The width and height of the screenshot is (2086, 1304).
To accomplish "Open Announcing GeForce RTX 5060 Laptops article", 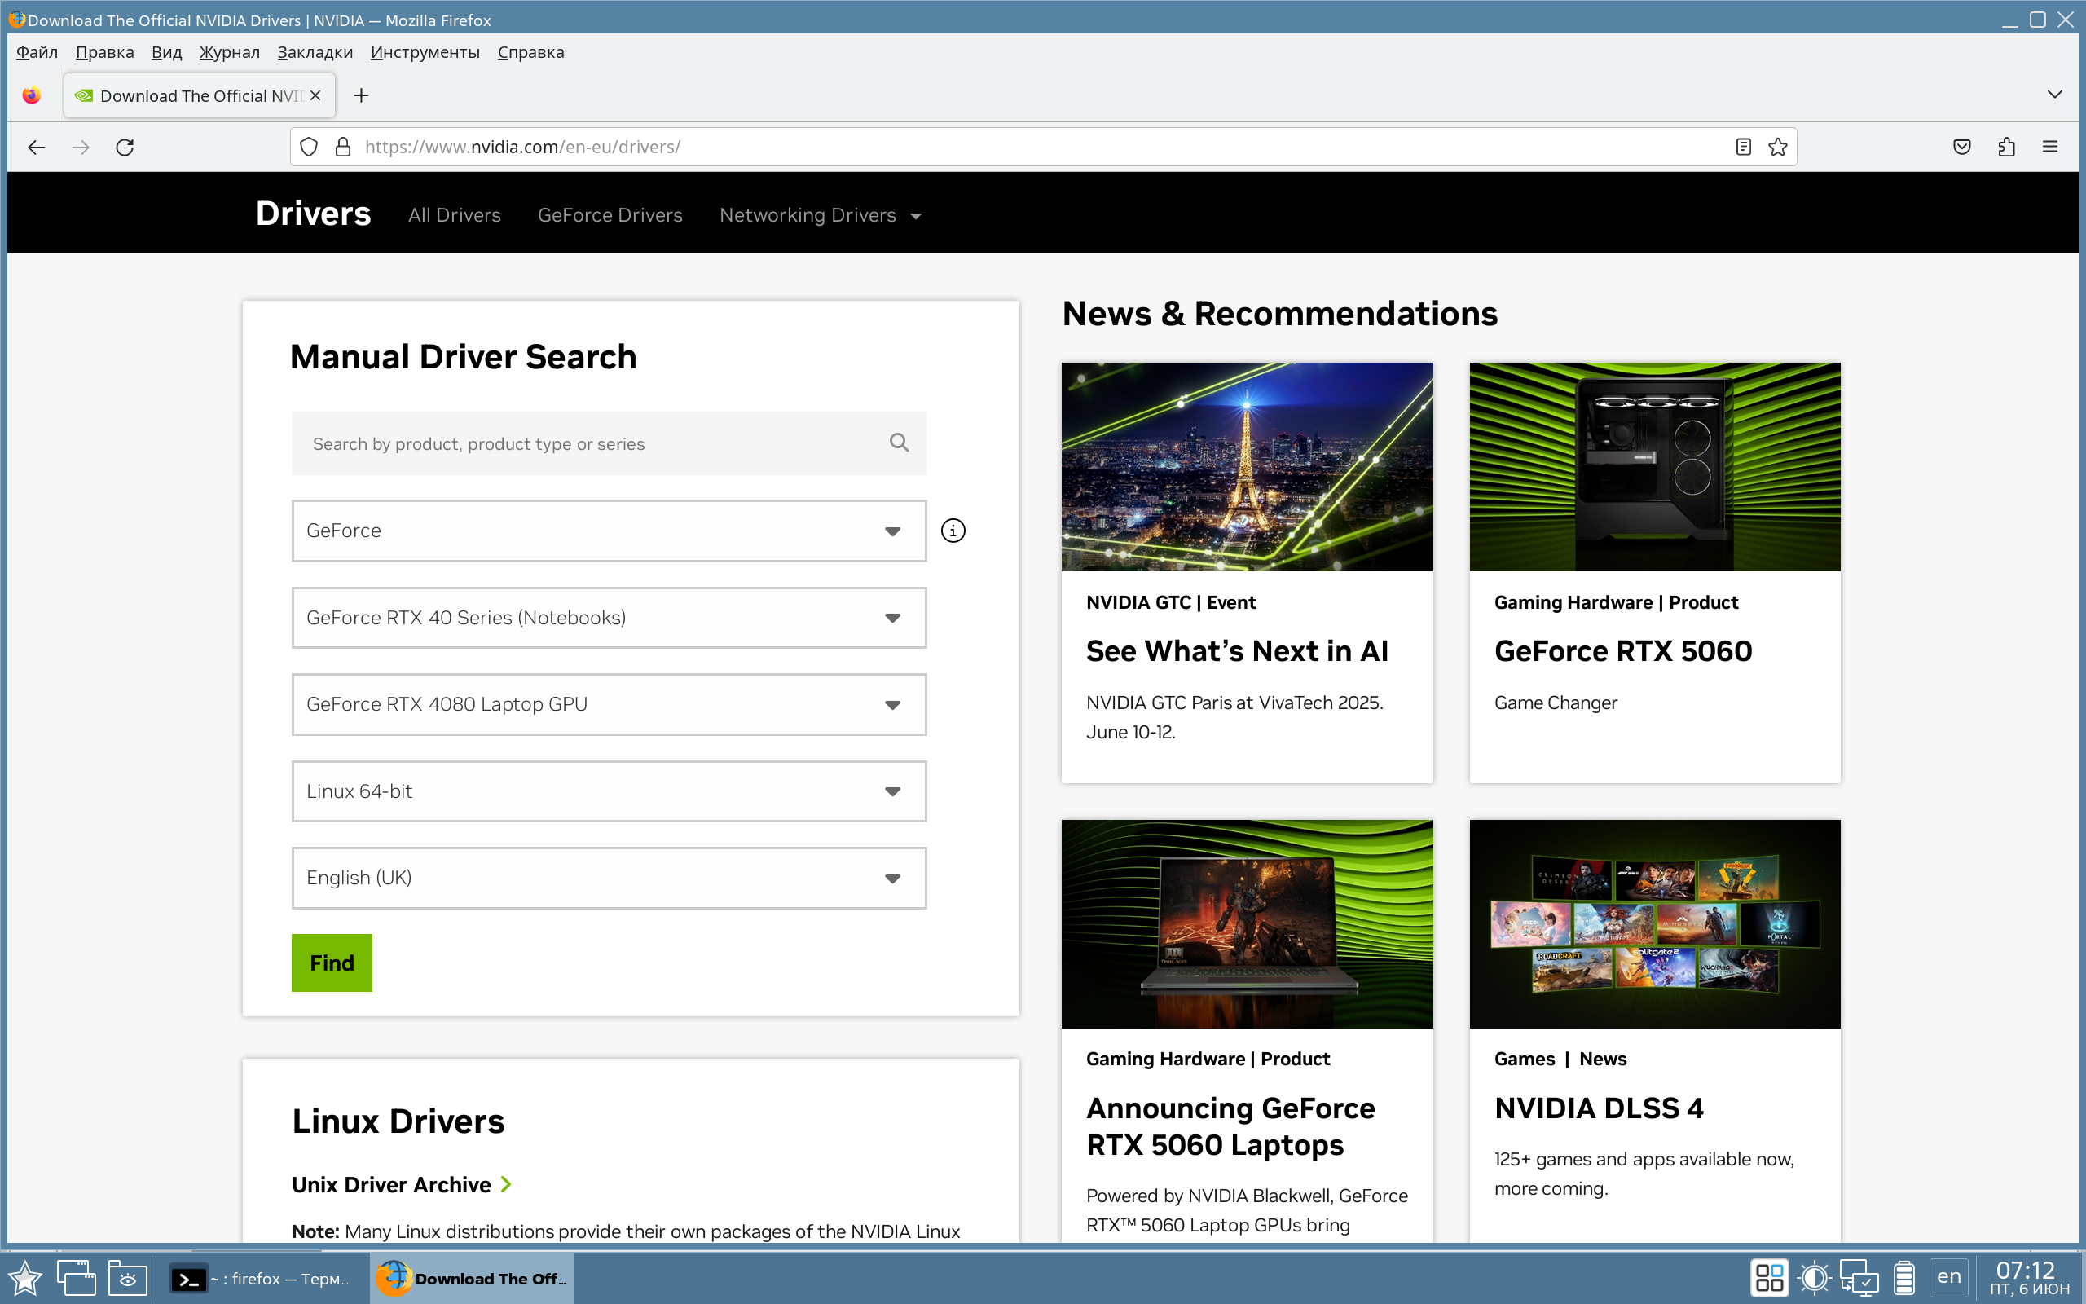I will [x=1230, y=1126].
